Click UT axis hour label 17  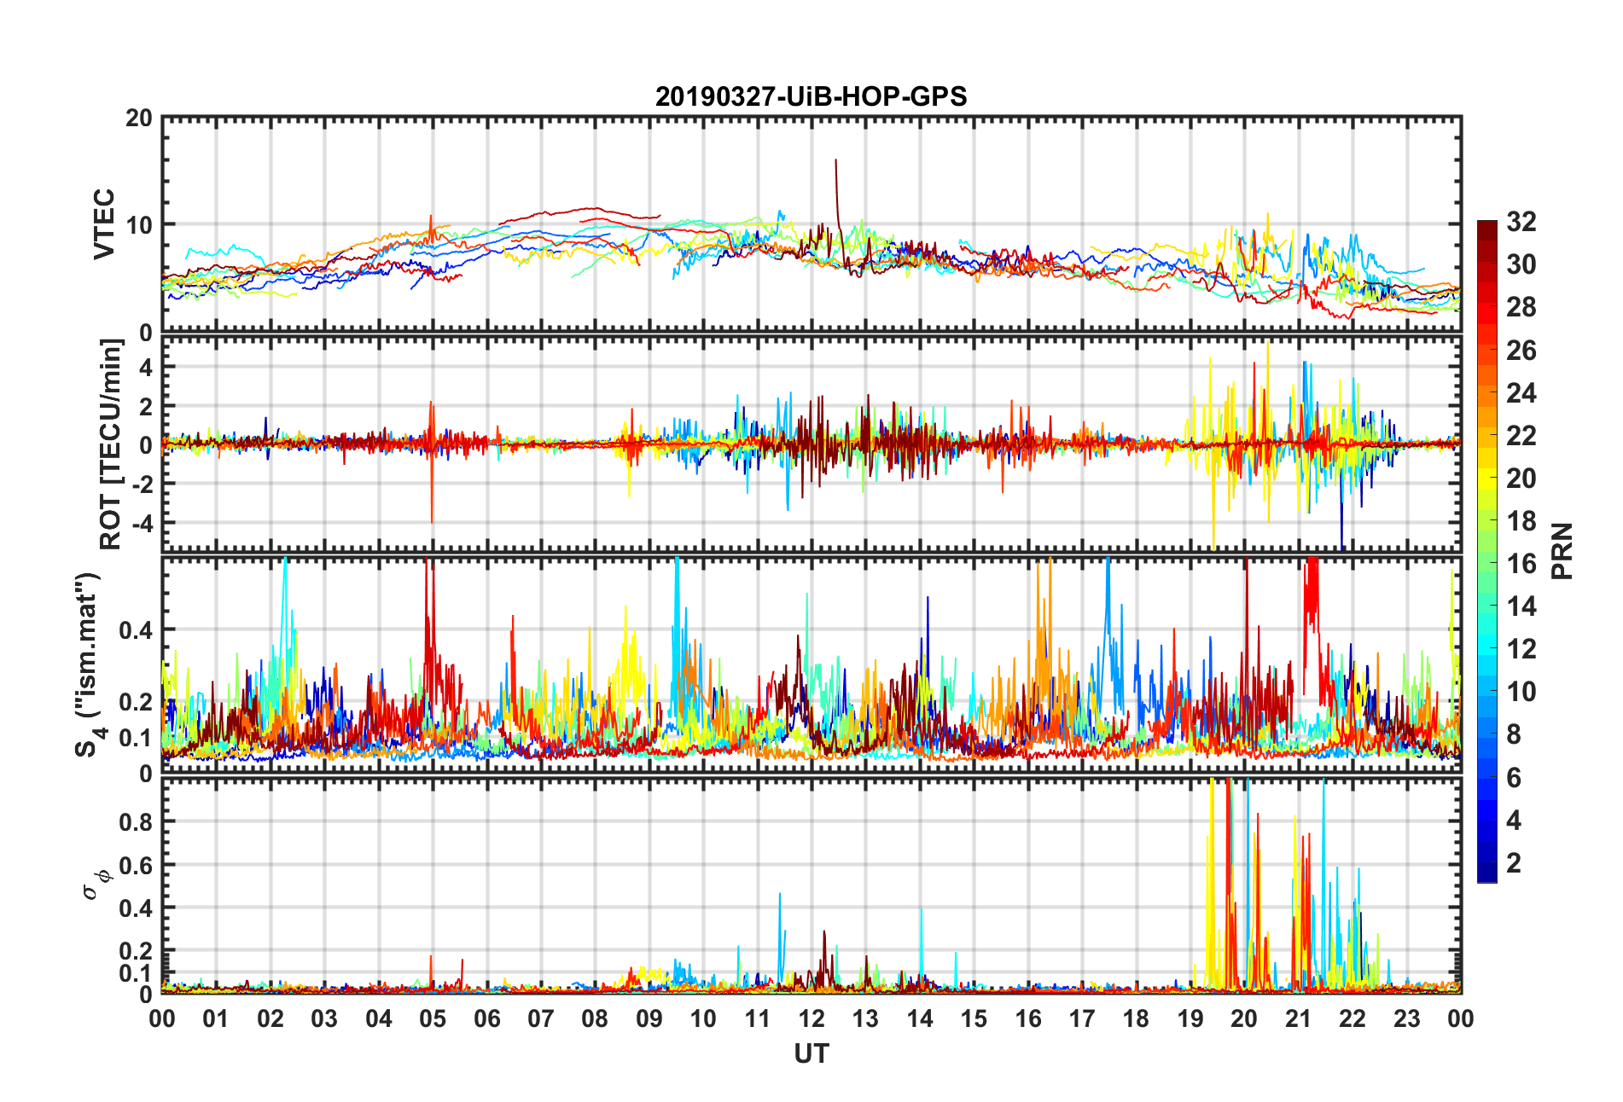1082,1018
